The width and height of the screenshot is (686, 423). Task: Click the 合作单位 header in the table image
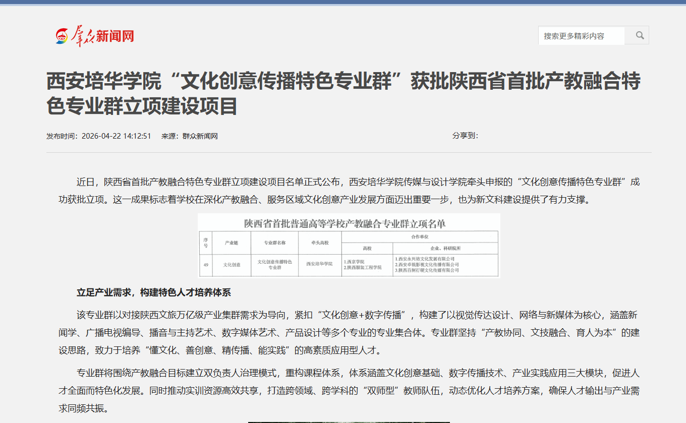(x=420, y=236)
